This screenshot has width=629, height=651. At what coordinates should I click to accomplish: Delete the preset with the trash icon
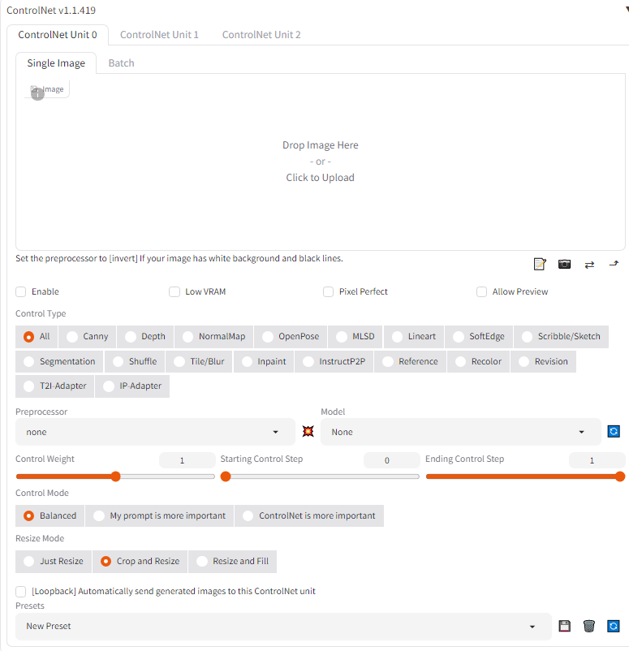point(588,626)
